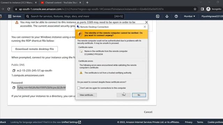Click the Incognito profile icon
Viewport: 223px width, 125px height.
coord(208,9)
